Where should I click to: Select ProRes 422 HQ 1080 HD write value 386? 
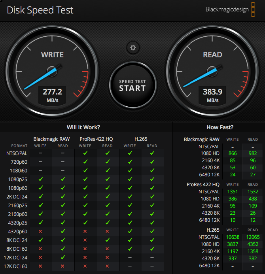pyautogui.click(x=233, y=199)
